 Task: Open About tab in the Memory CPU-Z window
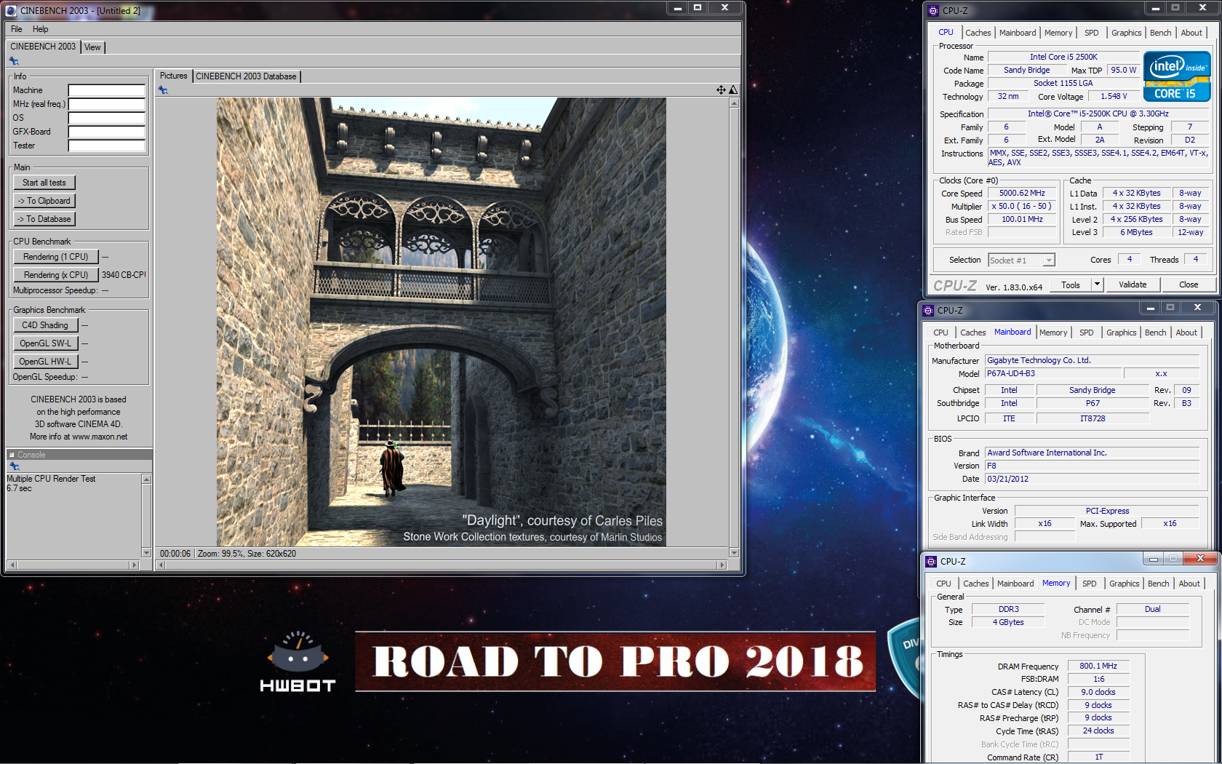[x=1189, y=584]
